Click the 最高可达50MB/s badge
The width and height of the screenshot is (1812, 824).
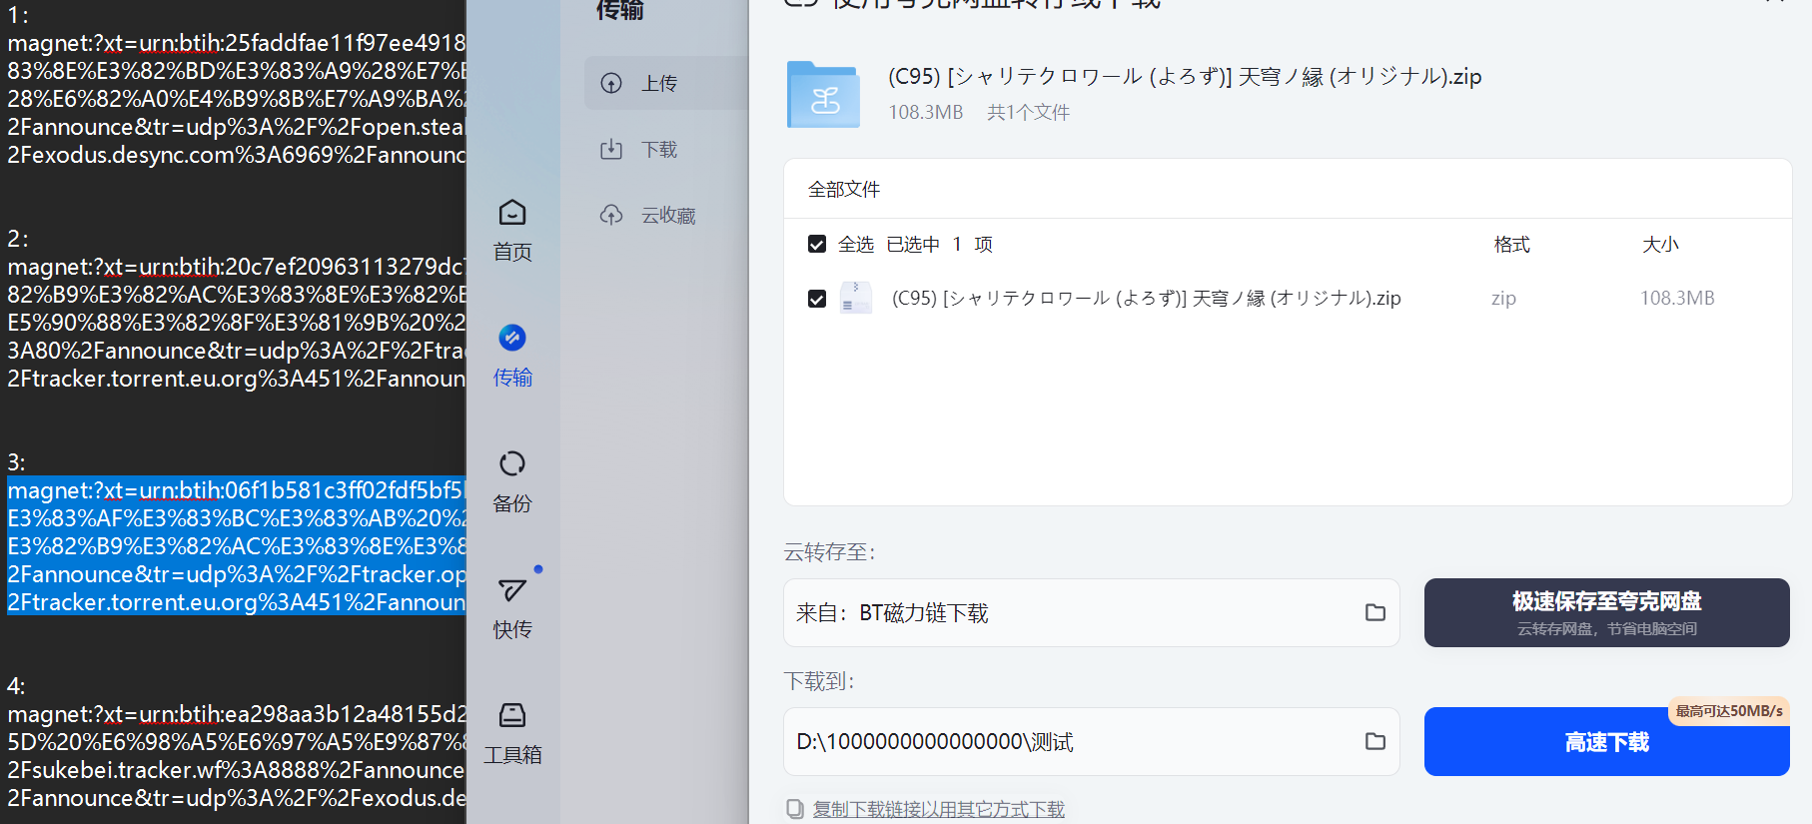(1728, 711)
